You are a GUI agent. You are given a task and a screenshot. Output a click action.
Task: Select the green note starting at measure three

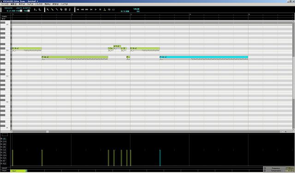(145, 48)
